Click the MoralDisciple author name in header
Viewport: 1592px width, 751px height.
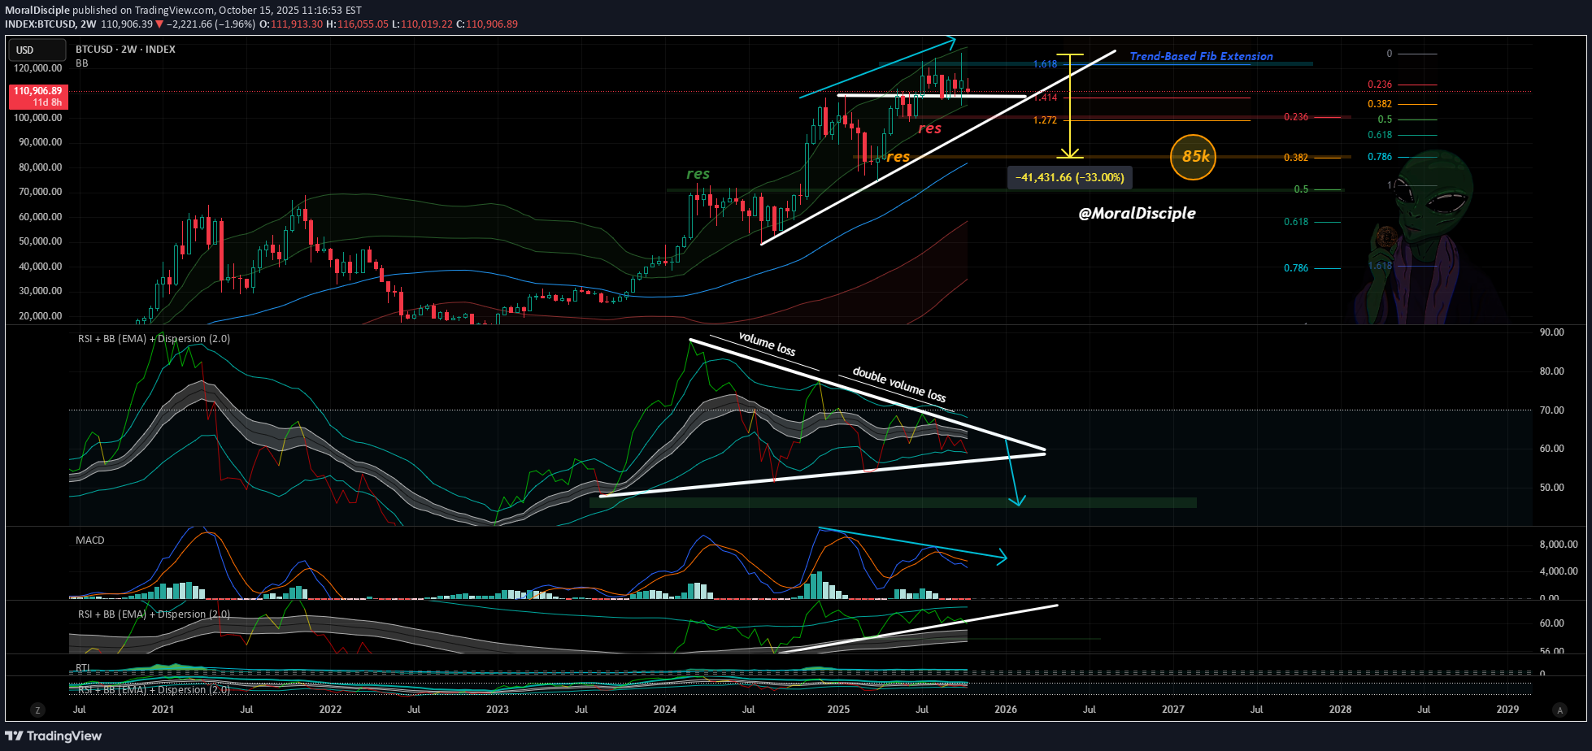coord(37,11)
